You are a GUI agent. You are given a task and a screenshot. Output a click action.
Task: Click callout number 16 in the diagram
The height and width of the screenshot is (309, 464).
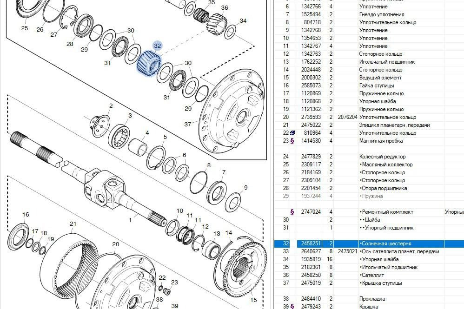(x=26, y=215)
